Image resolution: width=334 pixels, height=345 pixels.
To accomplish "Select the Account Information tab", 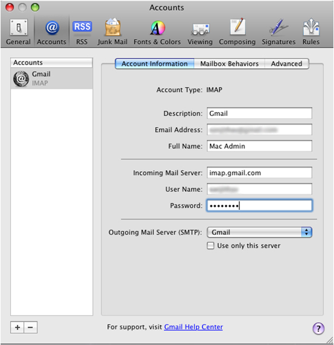I will [x=154, y=64].
